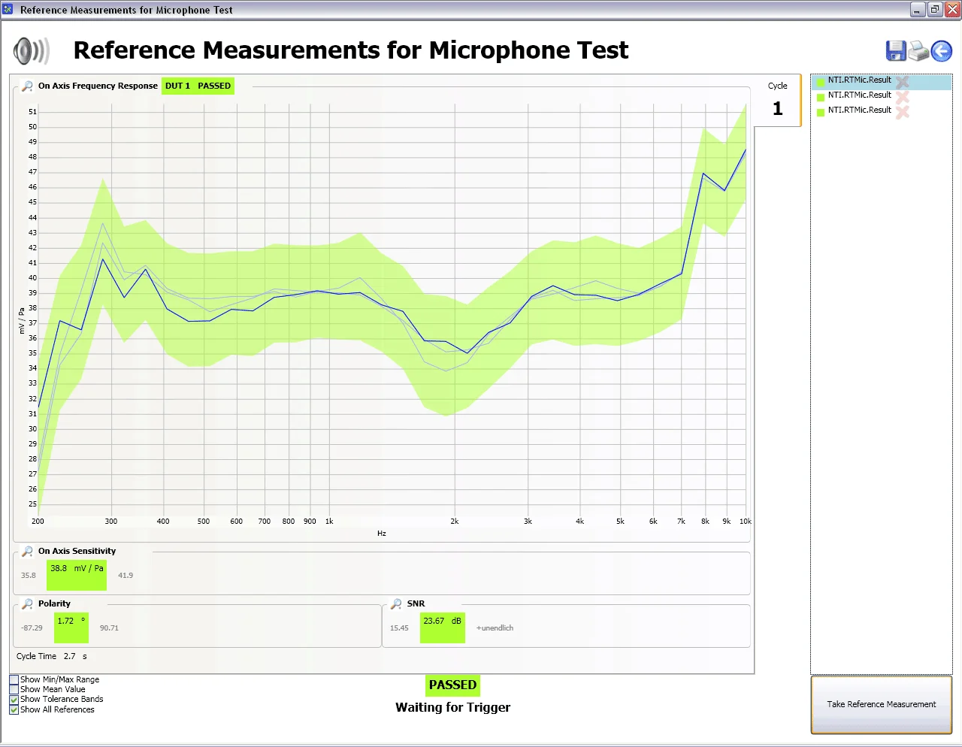Screen dimensions: 962x747
Task: Remove the third NTI.RTMic.Result using the X
Action: click(x=902, y=110)
